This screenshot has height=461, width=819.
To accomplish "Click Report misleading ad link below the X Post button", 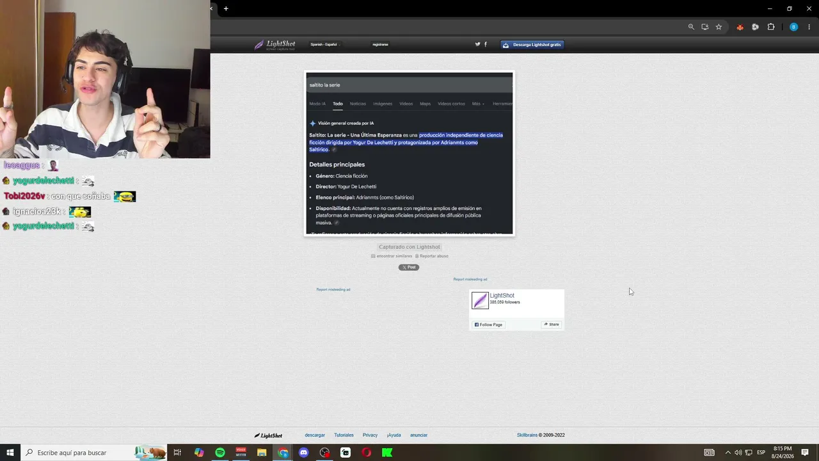I will pyautogui.click(x=333, y=289).
